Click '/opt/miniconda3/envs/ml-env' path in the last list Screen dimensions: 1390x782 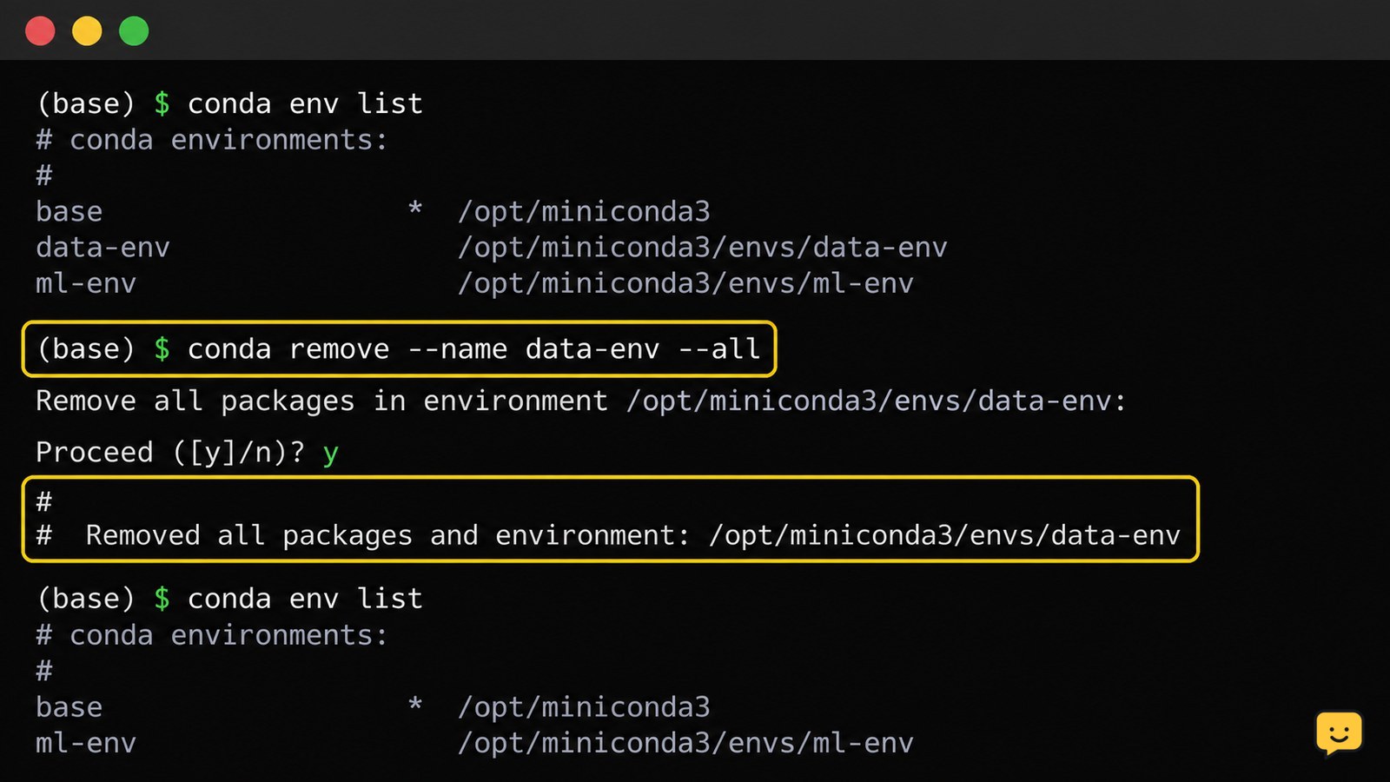point(685,743)
